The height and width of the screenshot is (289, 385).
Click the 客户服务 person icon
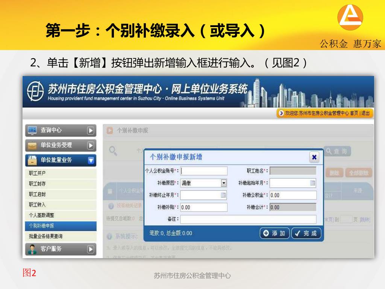[x=32, y=249]
